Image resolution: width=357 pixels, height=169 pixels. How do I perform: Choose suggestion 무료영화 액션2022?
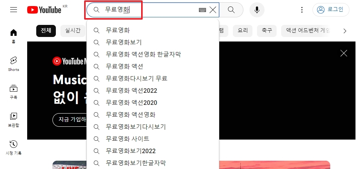pyautogui.click(x=153, y=91)
